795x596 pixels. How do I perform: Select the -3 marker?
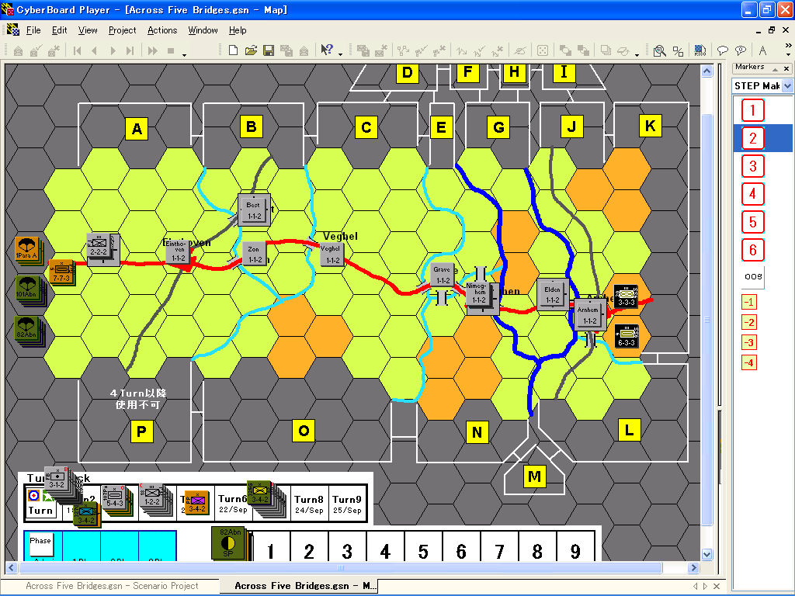tap(749, 342)
